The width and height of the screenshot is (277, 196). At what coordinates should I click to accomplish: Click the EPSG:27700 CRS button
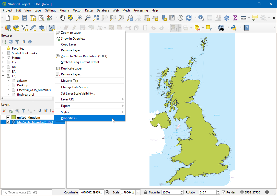coord(250,192)
